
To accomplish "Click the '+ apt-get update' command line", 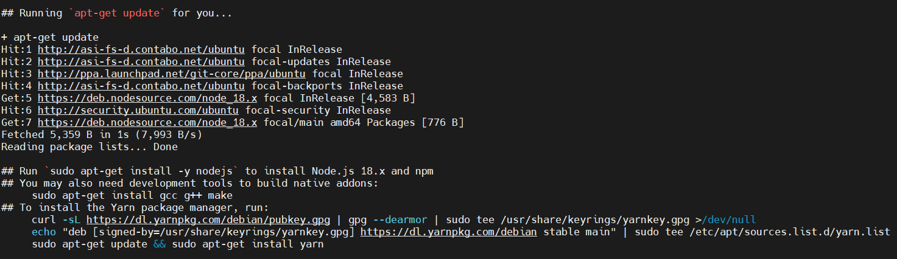I will (50, 37).
